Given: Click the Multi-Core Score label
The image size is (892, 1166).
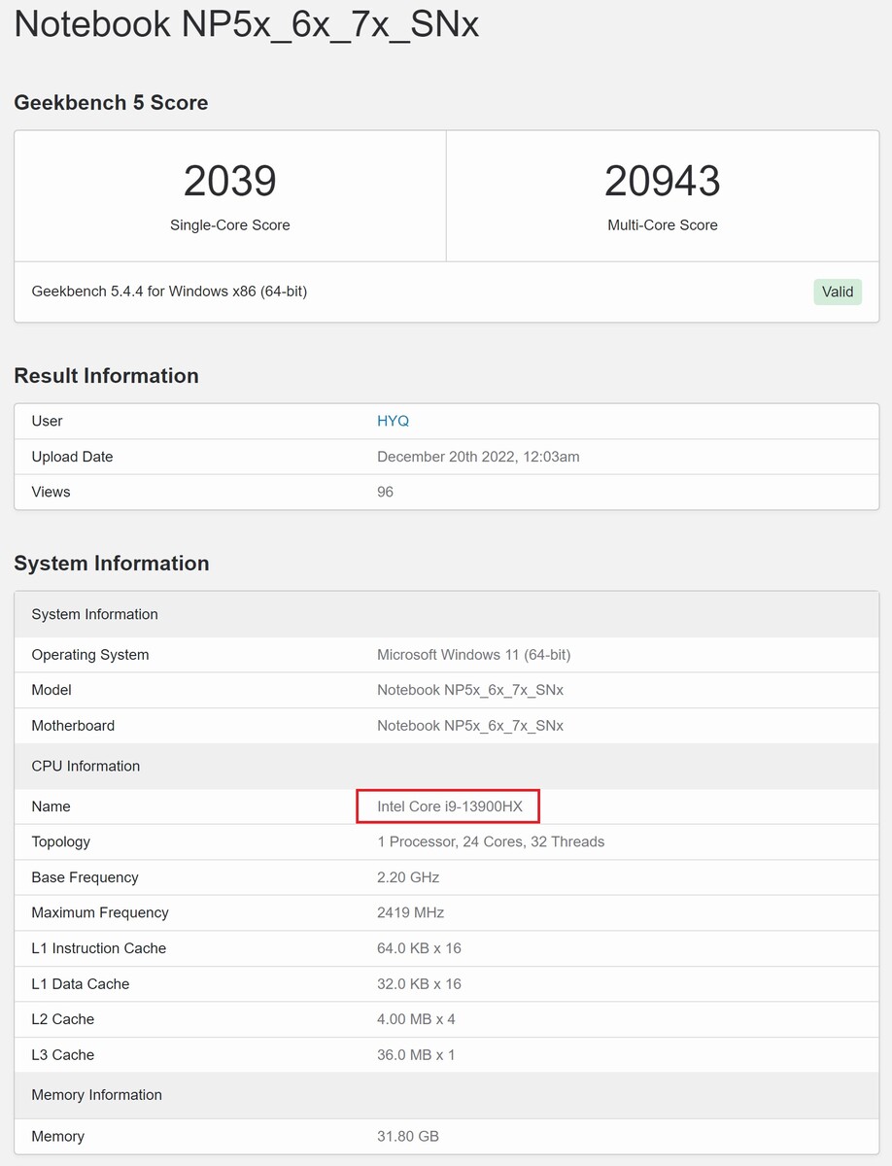Looking at the screenshot, I should pos(663,224).
